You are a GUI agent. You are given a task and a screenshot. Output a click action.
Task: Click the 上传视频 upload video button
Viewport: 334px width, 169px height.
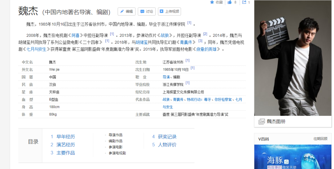169,11
